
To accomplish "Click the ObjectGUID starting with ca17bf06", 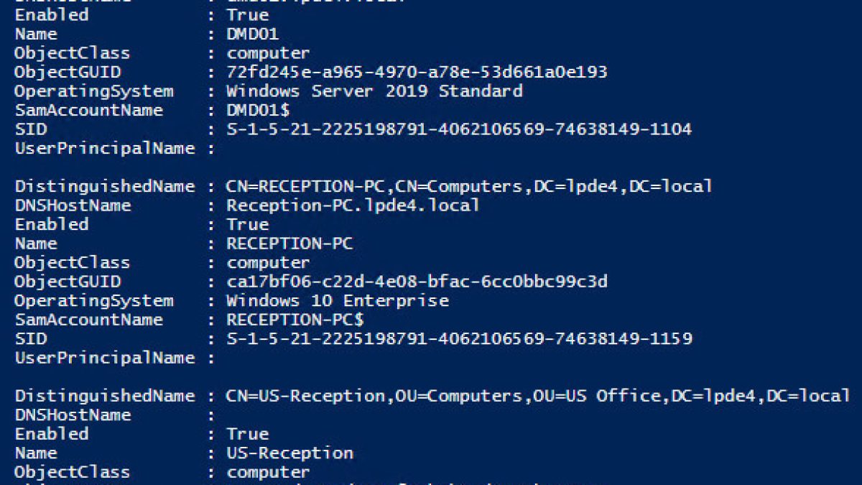I will coord(417,282).
